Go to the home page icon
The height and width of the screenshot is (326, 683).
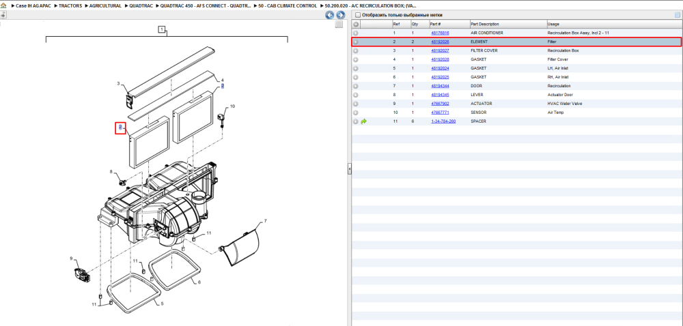coord(3,5)
